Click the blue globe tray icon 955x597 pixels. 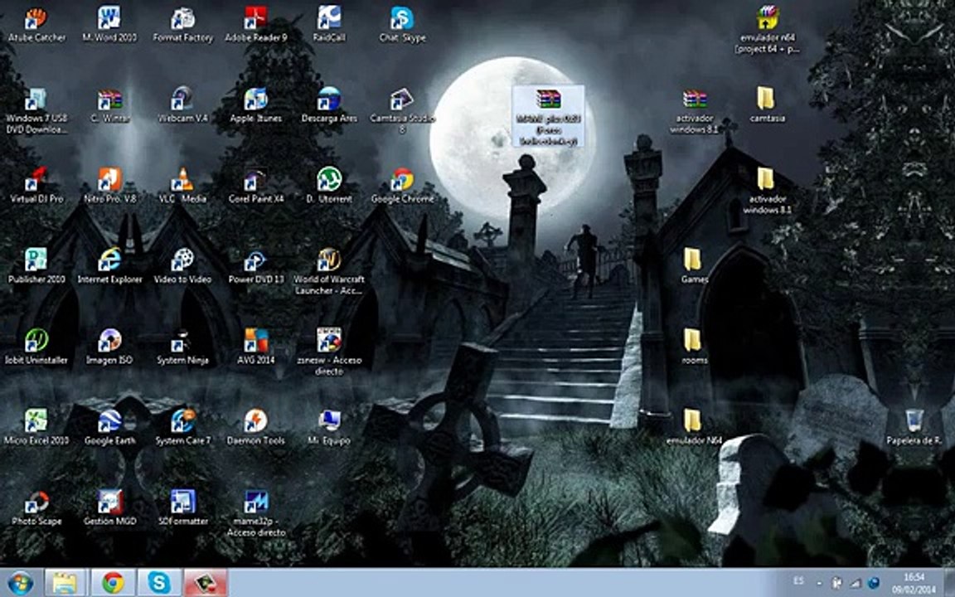874,583
